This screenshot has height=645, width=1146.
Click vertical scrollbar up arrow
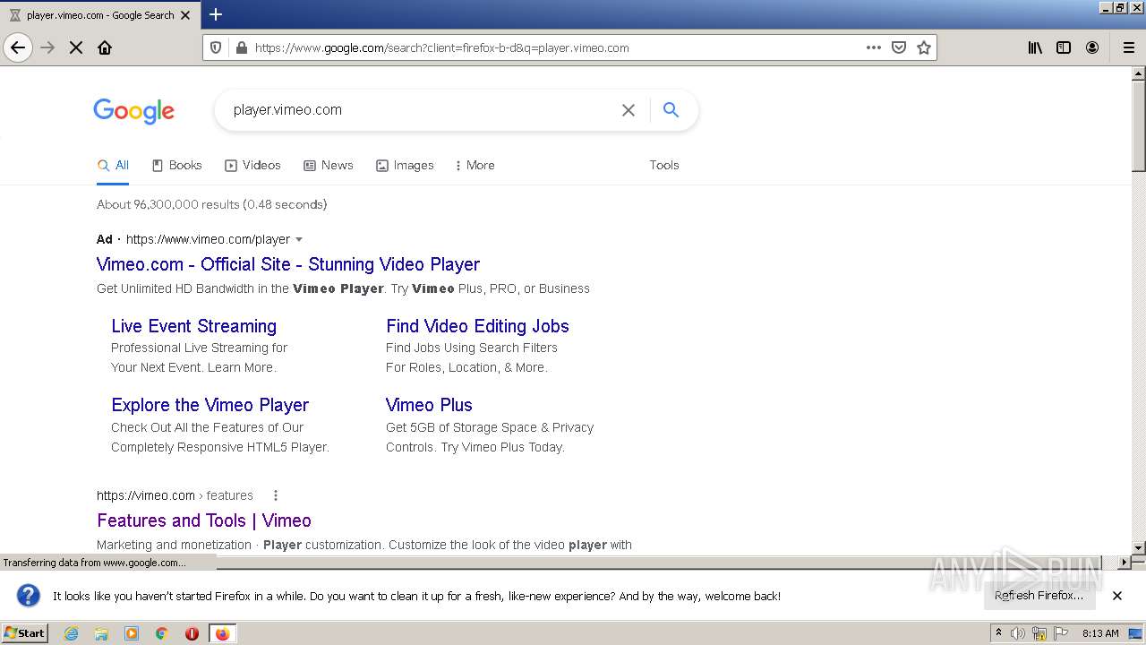point(1139,73)
